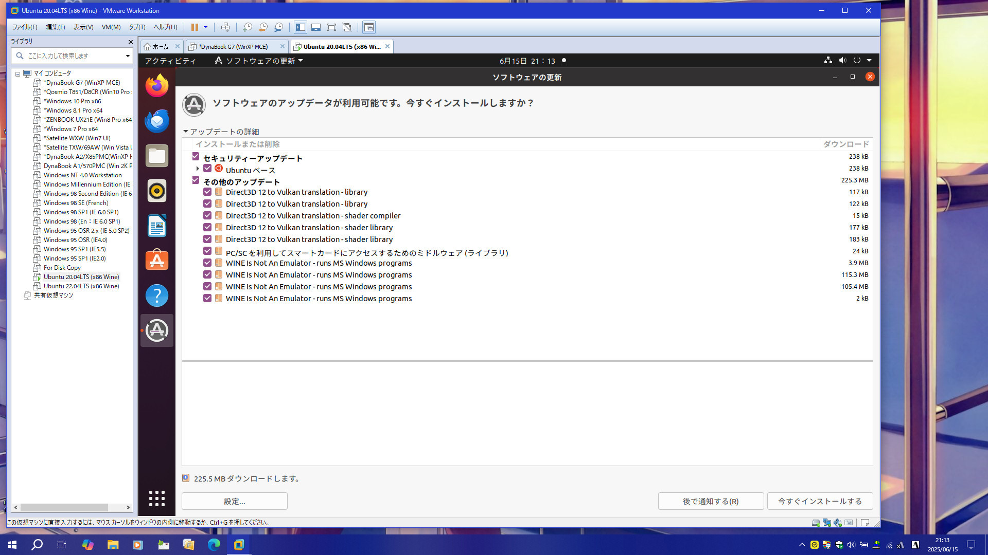This screenshot has height=555, width=988.
Task: Open the ファイル(F) menu
Action: 25,27
